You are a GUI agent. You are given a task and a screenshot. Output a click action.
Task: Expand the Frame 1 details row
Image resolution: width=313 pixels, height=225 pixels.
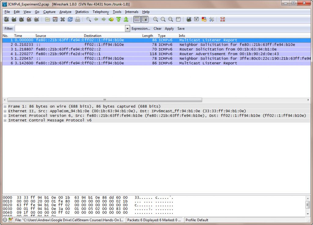coord(5,107)
